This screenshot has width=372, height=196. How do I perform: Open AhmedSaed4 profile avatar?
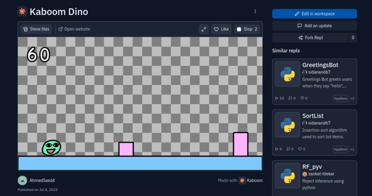point(22,180)
